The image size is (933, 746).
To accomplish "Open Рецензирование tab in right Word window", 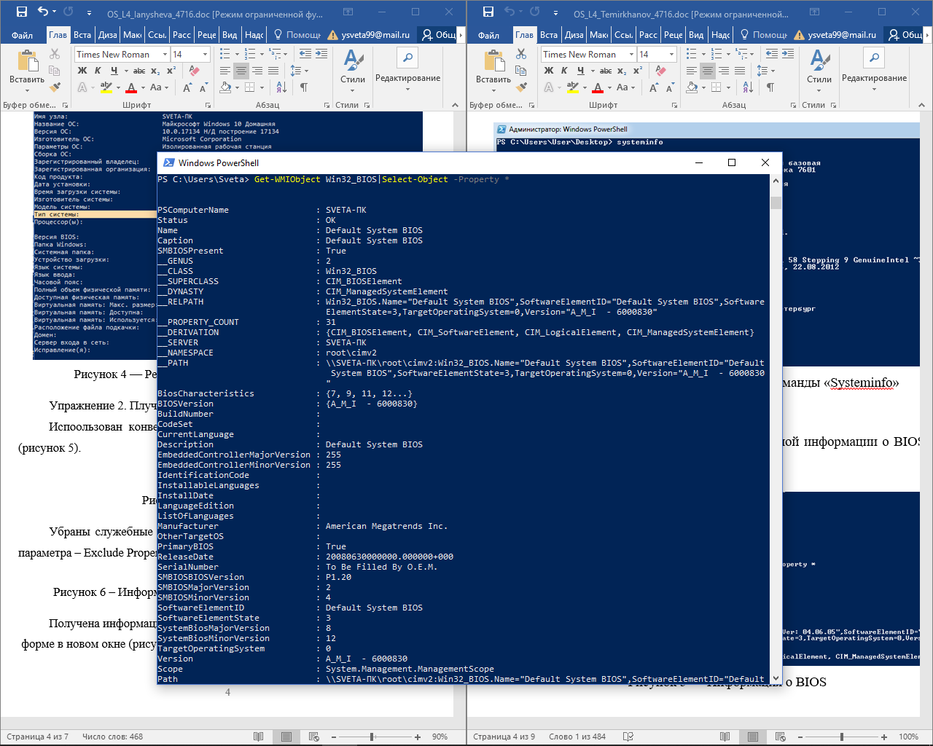I will (x=674, y=34).
